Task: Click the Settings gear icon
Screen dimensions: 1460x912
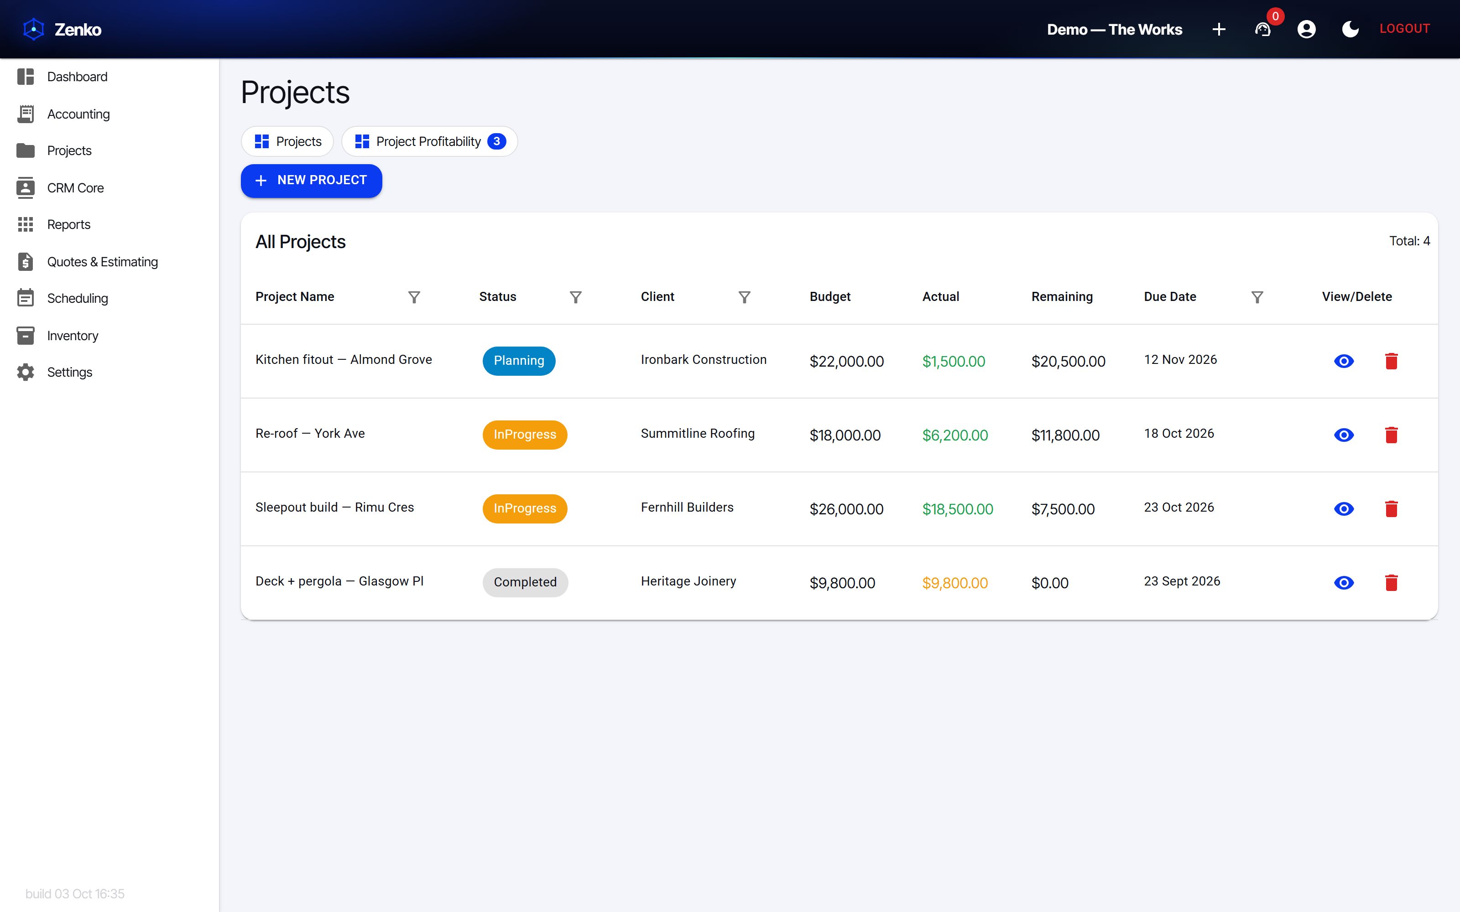Action: coord(26,372)
